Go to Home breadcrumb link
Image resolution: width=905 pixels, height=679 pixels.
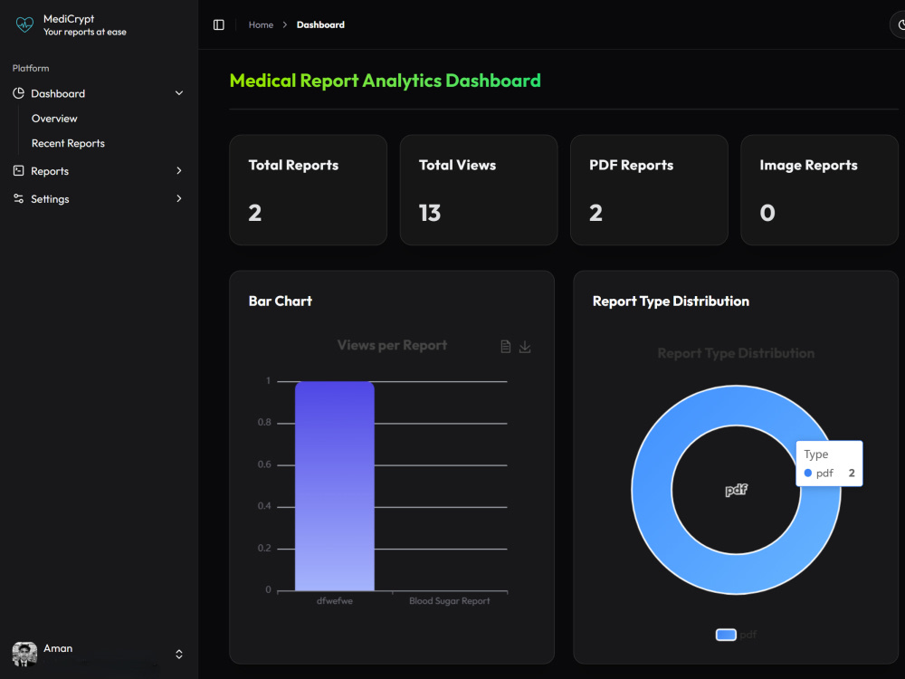261,24
